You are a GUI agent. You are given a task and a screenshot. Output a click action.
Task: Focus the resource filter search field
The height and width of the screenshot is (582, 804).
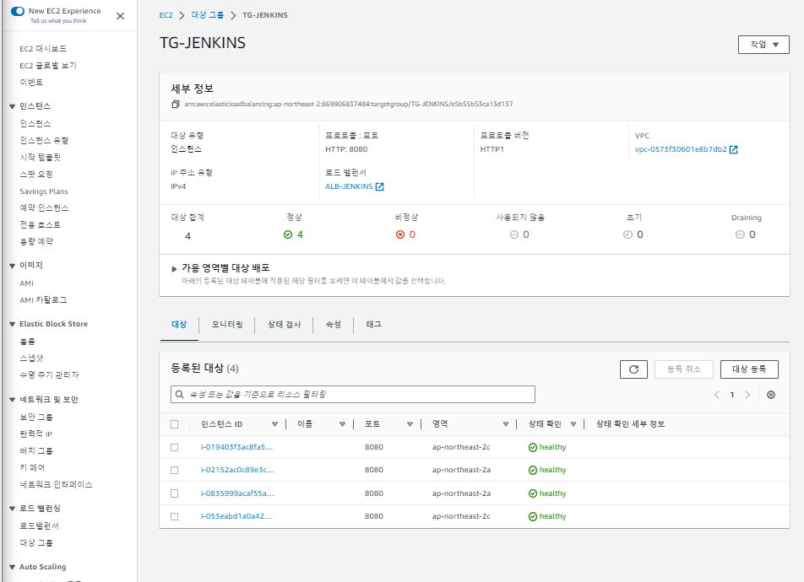(353, 395)
